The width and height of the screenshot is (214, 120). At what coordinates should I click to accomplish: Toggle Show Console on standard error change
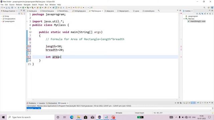(x=194, y=103)
